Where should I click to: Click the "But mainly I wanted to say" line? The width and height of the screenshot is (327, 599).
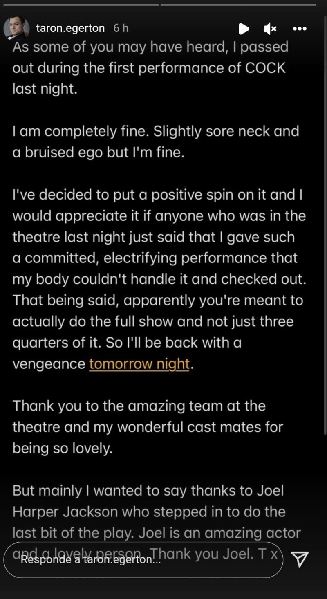coord(148,490)
